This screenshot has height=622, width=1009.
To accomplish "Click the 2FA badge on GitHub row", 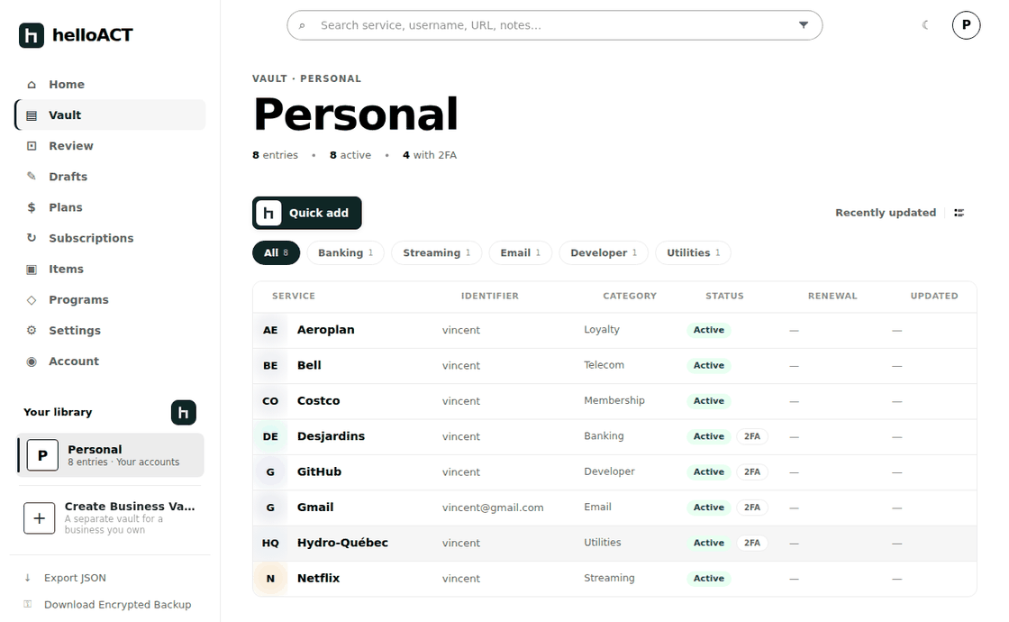I will (752, 472).
